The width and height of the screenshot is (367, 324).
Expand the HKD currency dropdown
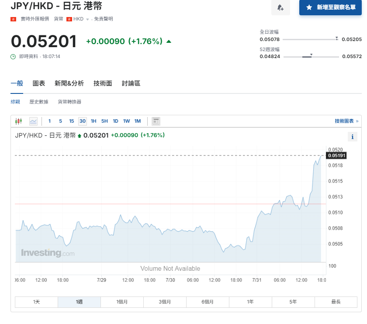click(x=87, y=19)
